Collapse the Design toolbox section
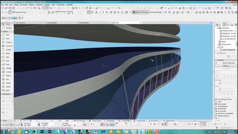This screenshot has width=238, height=134. click(1, 31)
